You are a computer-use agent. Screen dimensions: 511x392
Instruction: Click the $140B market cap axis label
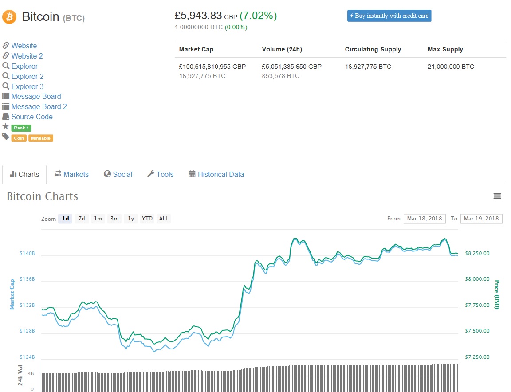pos(27,253)
